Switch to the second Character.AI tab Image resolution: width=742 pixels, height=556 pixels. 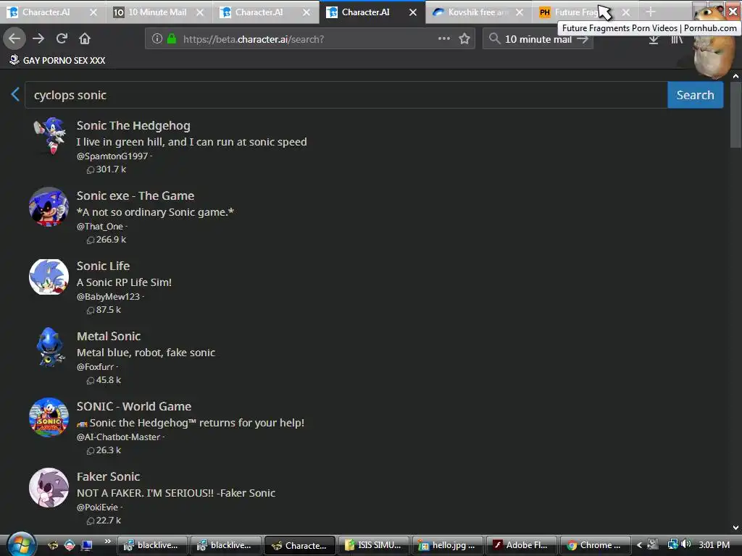pyautogui.click(x=259, y=12)
